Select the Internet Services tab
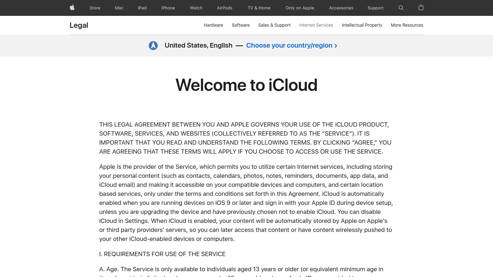 pos(316,25)
